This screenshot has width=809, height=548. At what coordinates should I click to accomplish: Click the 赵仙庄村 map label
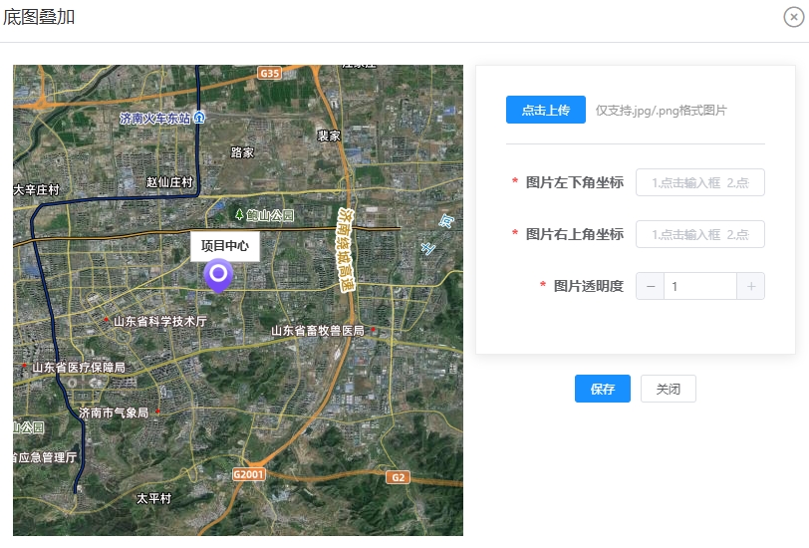click(169, 182)
